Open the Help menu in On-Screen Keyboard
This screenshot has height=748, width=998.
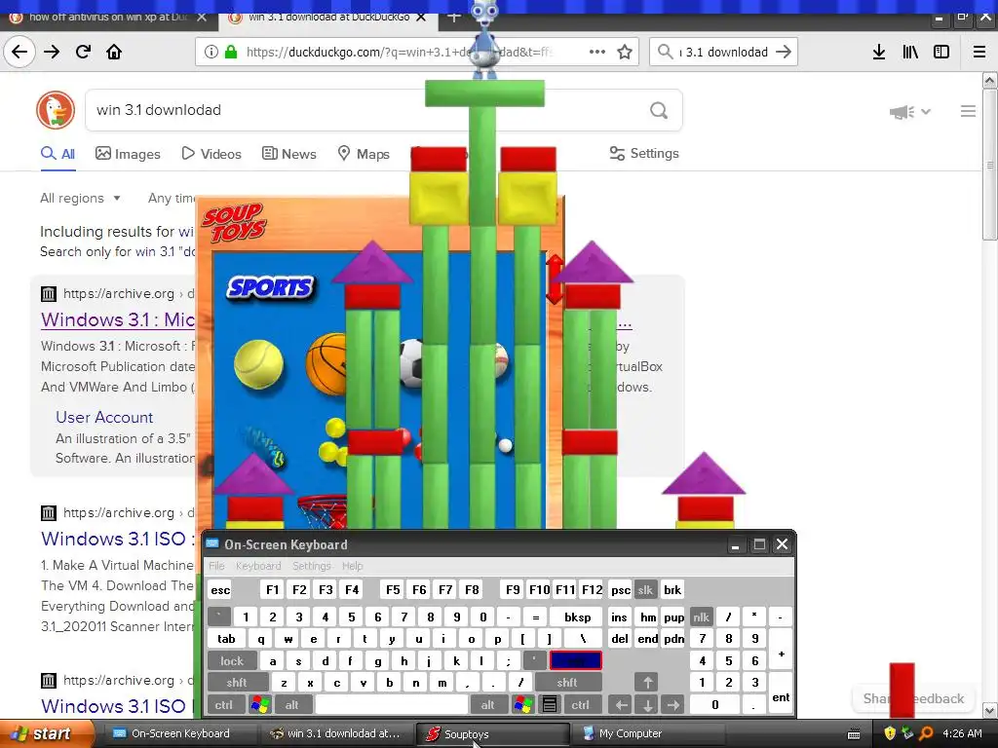coord(352,566)
